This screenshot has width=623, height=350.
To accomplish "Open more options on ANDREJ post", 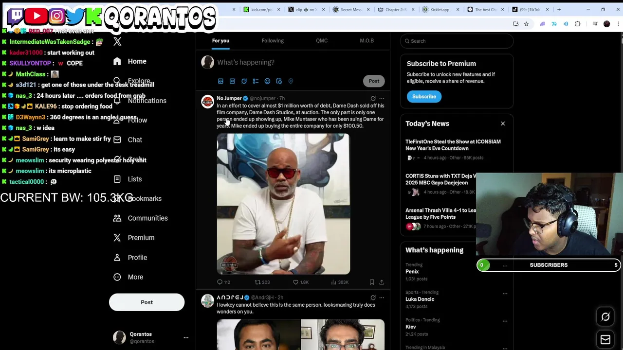I will (x=382, y=297).
